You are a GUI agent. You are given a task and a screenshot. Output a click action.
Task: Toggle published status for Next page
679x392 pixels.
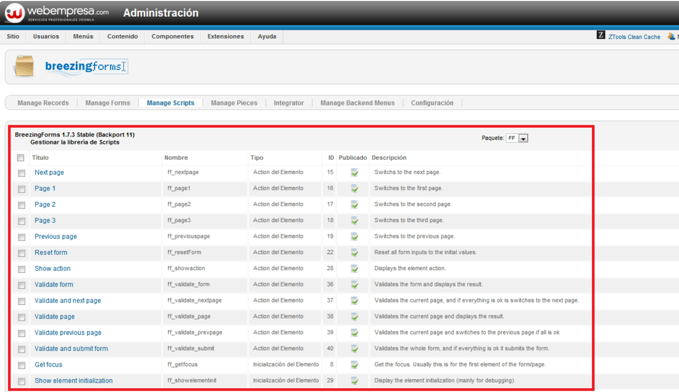tap(355, 172)
